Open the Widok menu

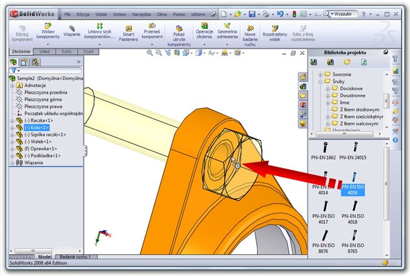[101, 14]
